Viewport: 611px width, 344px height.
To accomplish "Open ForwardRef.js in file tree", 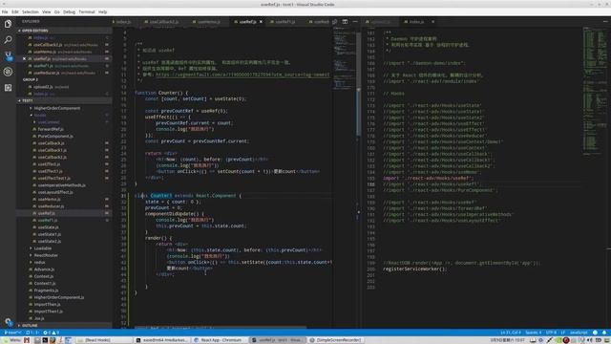I will point(51,129).
